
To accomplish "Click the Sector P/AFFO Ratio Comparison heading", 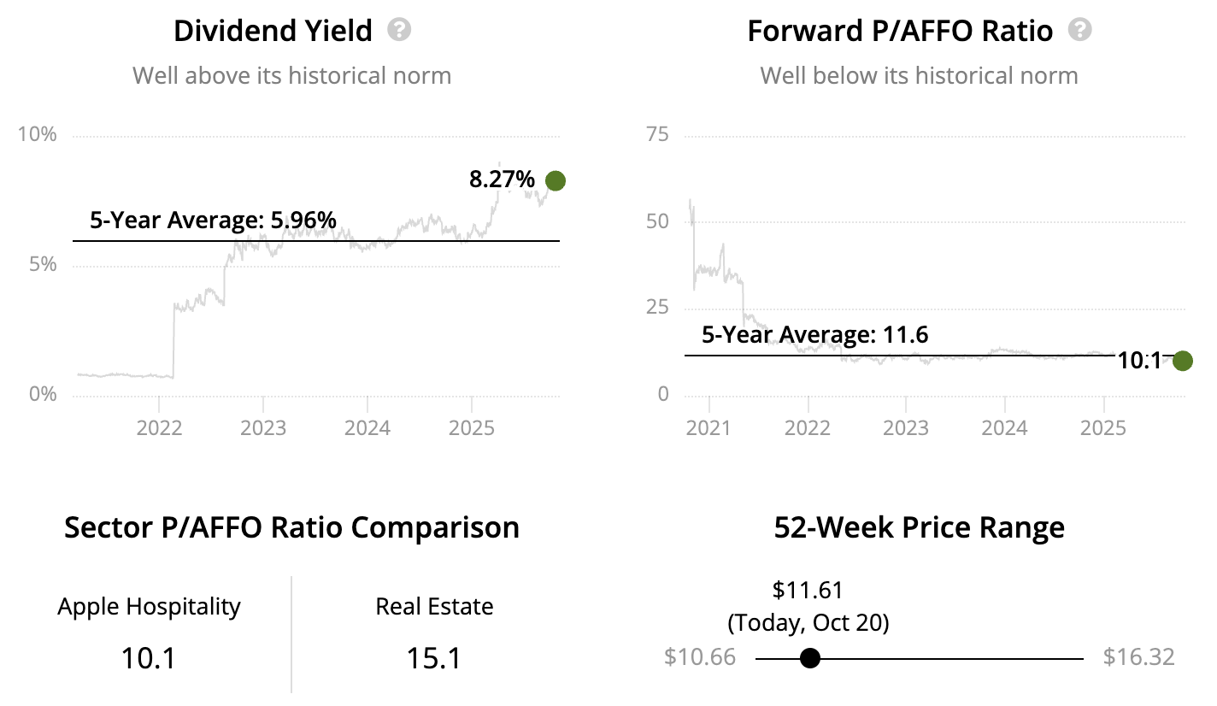I will tap(291, 527).
